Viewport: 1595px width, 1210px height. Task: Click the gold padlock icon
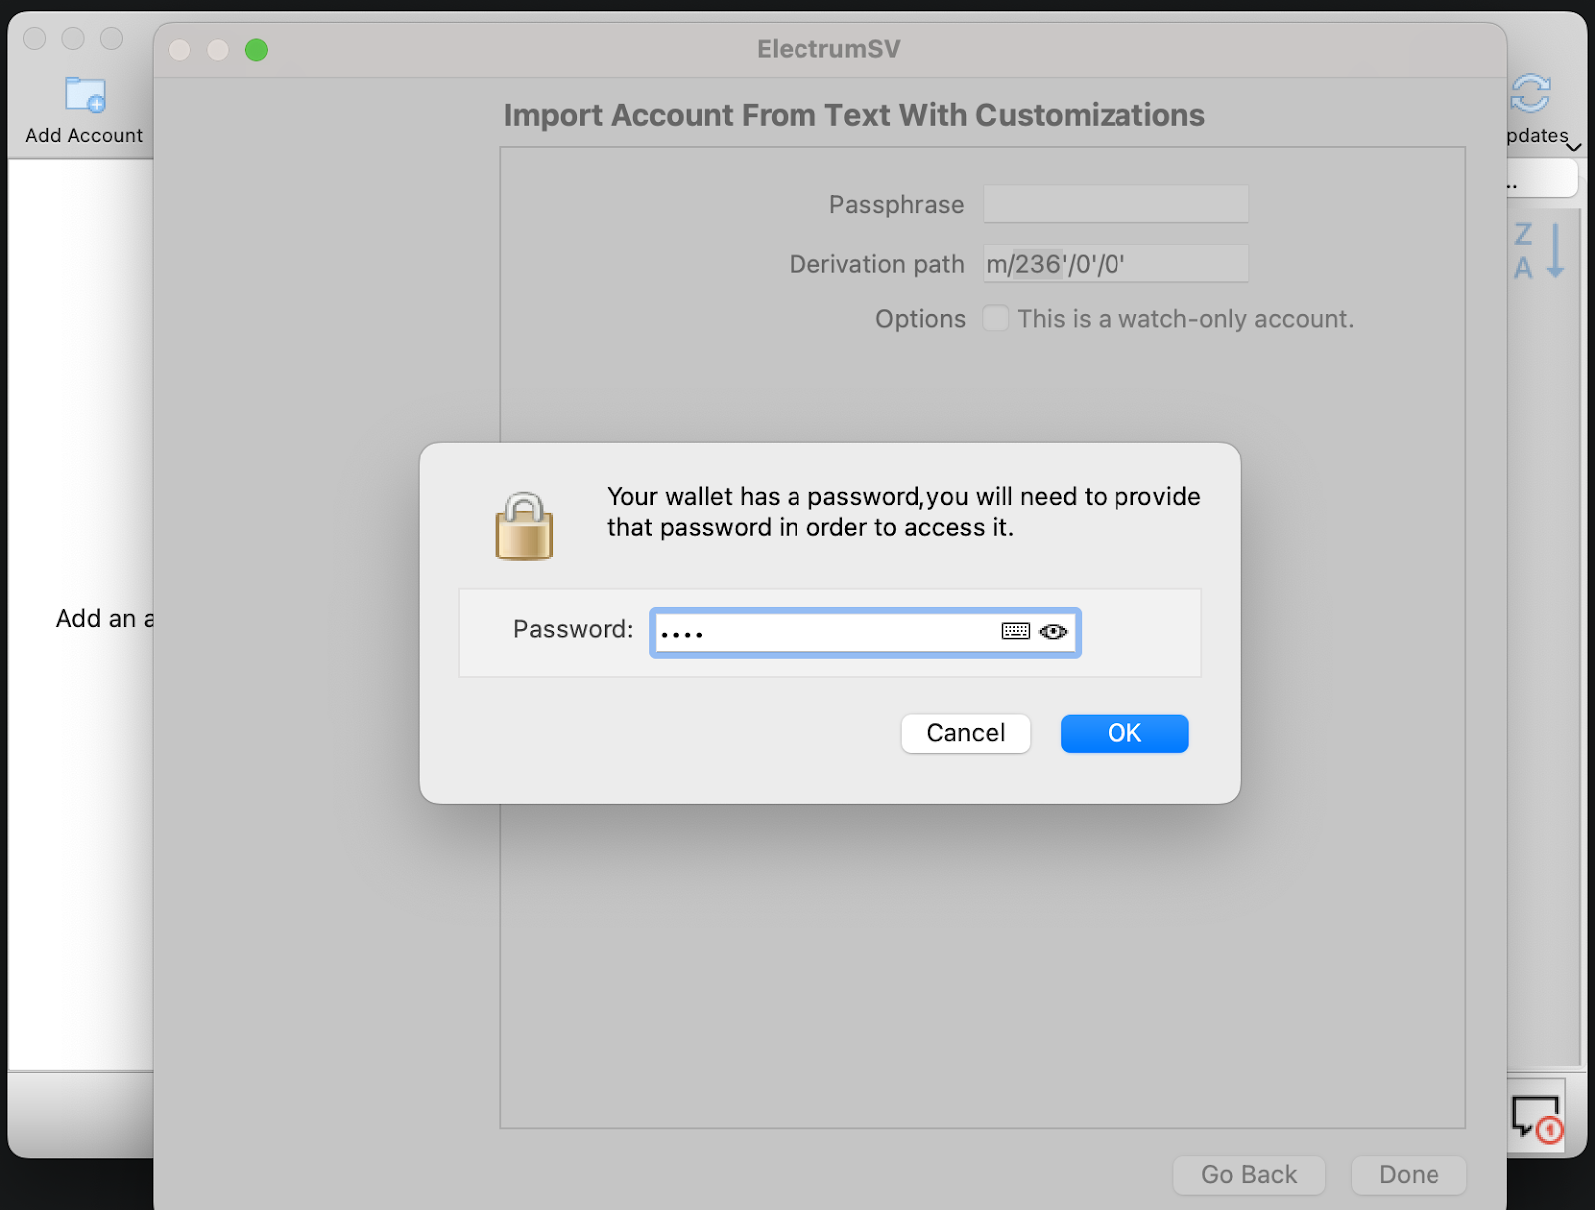pos(524,526)
